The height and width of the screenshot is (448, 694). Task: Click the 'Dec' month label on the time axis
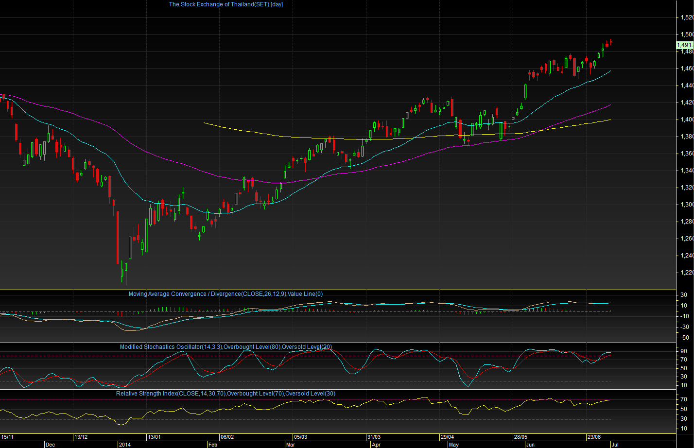(x=51, y=444)
